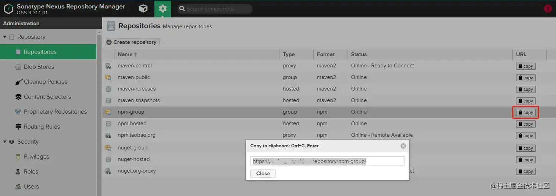Click the Users group icon

pyautogui.click(x=18, y=187)
